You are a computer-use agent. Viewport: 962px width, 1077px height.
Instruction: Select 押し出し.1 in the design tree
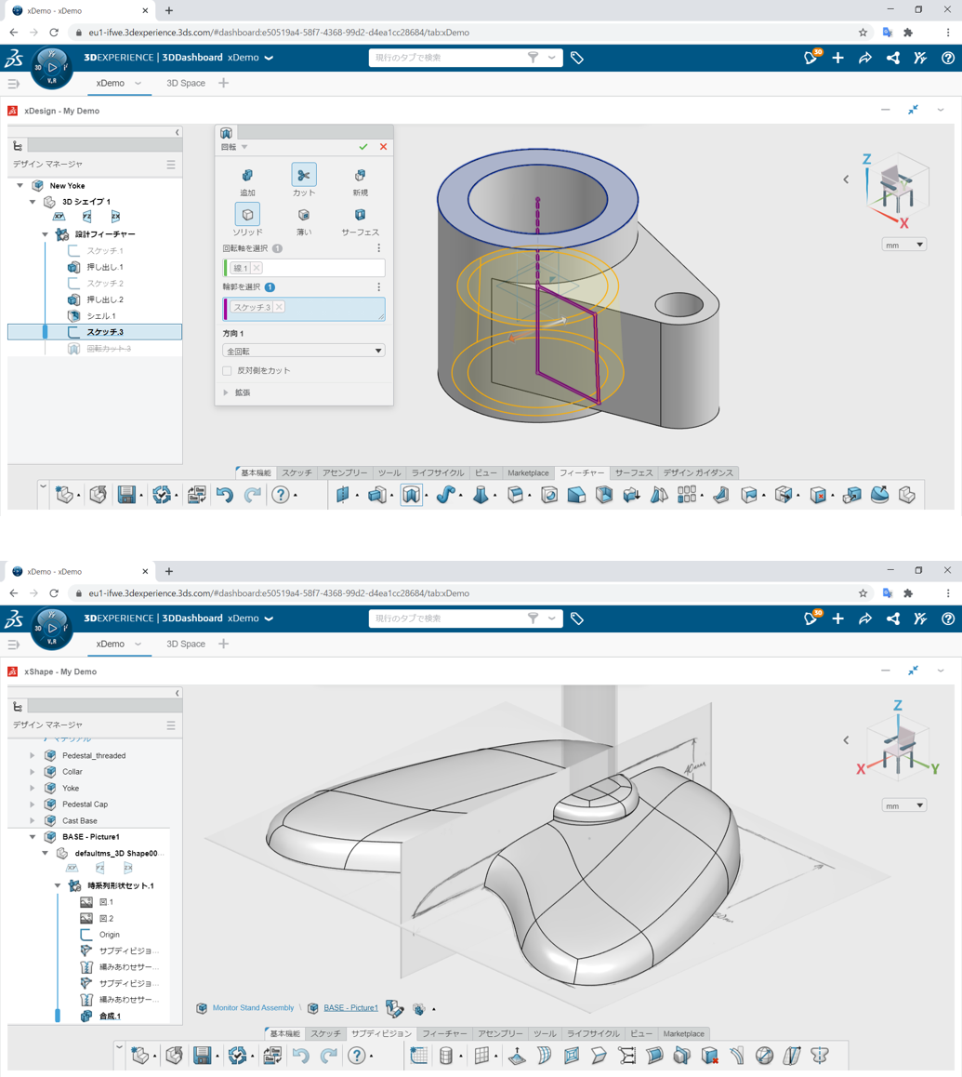[x=104, y=267]
